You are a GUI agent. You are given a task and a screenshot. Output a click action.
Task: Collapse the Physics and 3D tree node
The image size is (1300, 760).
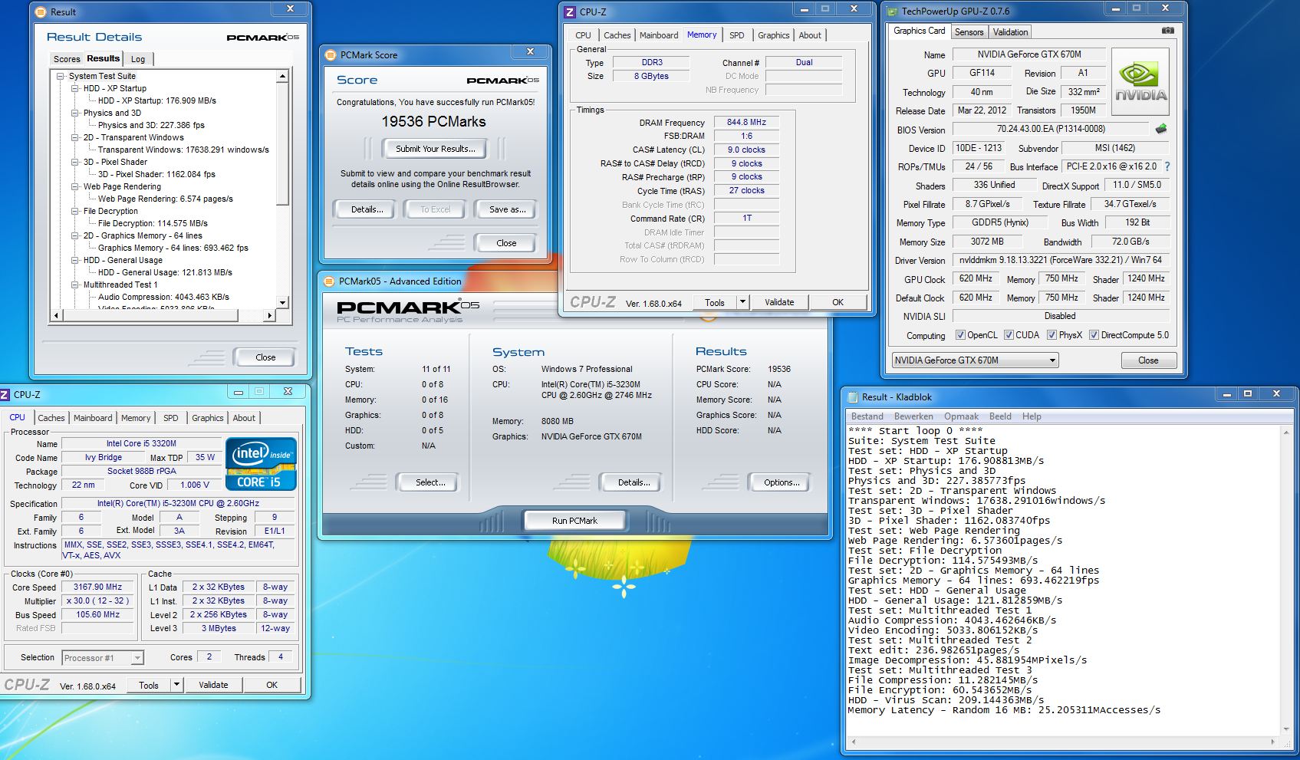click(x=75, y=113)
